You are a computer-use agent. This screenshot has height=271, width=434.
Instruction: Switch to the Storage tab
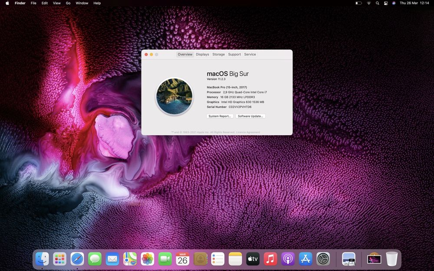click(x=218, y=55)
